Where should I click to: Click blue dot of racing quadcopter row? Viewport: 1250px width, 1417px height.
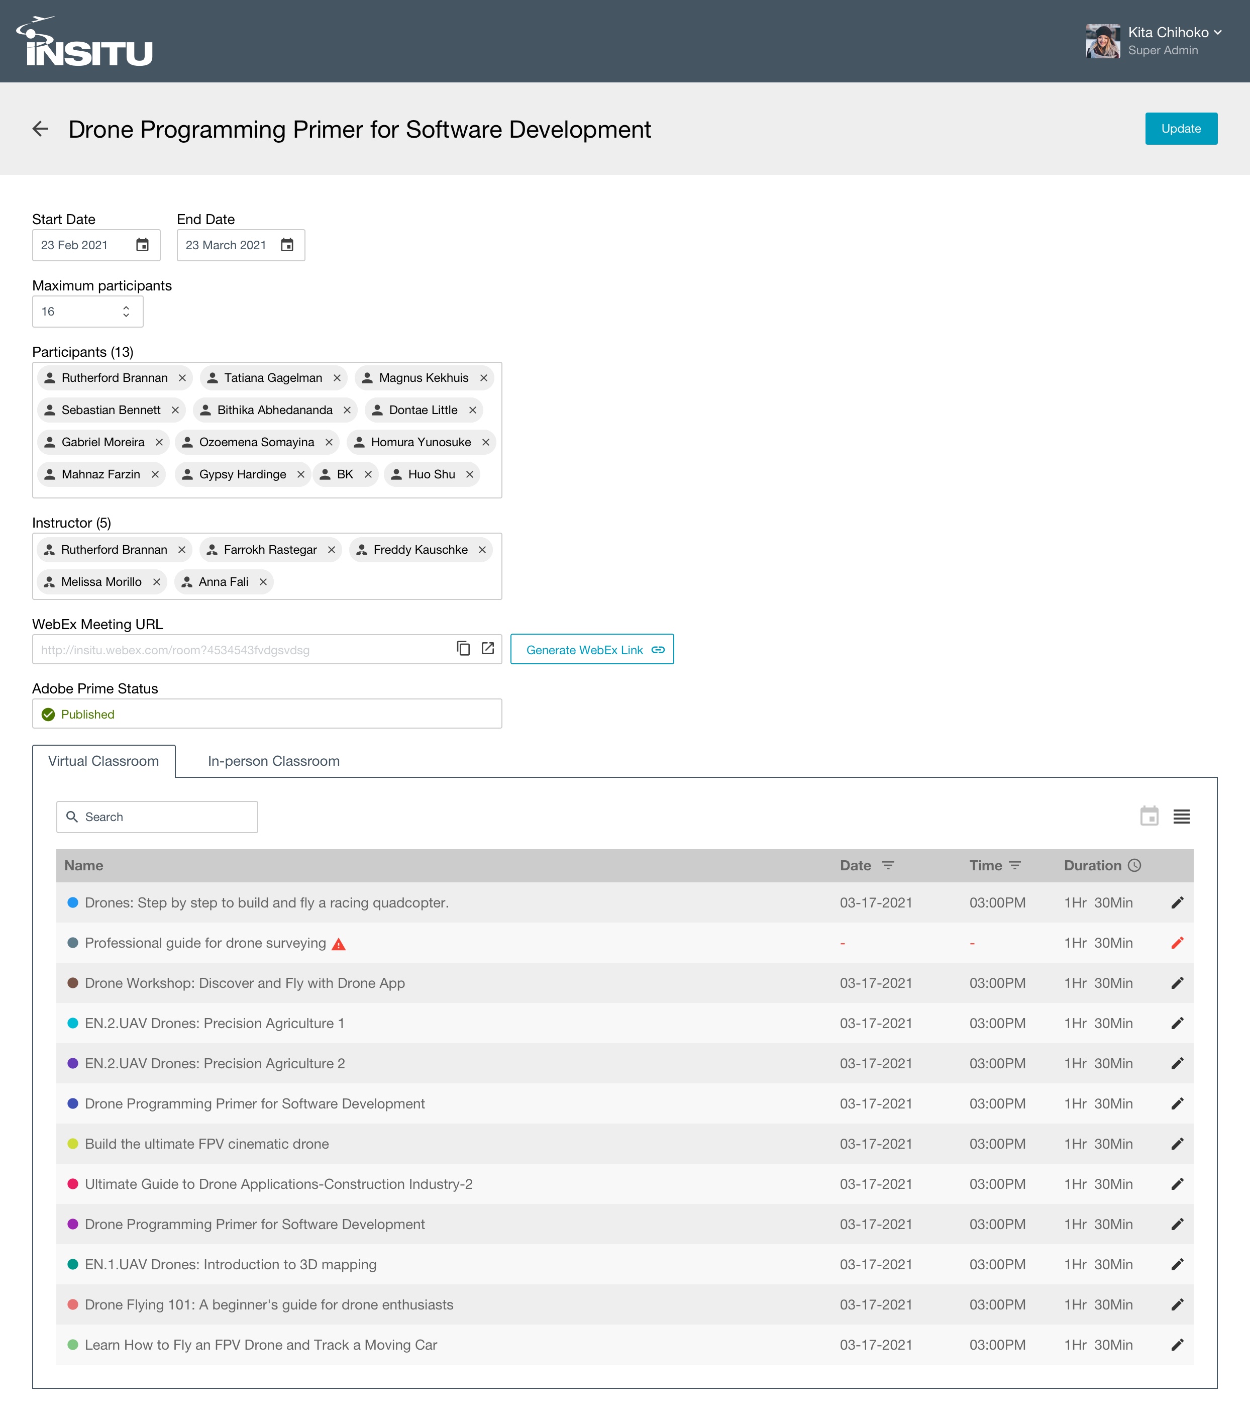click(x=73, y=902)
